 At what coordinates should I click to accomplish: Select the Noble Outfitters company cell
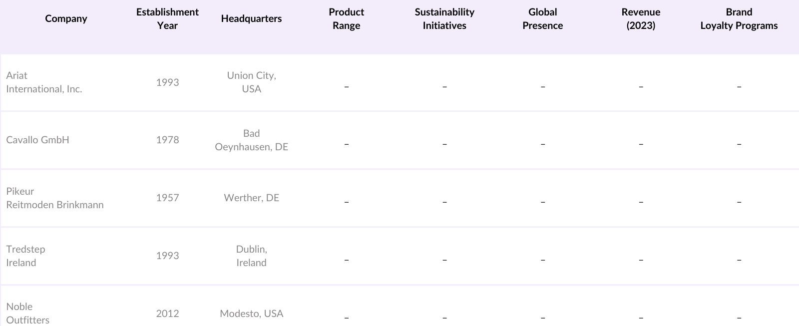coord(28,313)
